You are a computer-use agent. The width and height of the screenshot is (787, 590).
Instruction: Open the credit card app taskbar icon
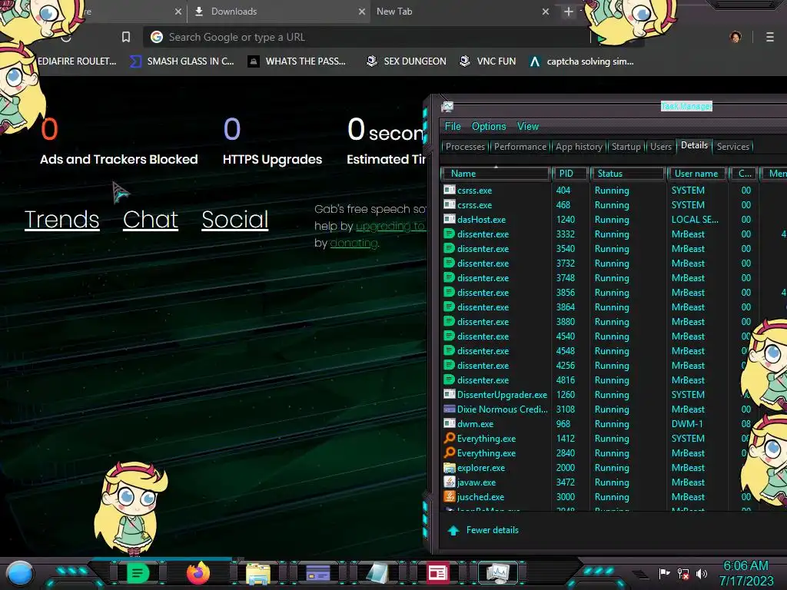[x=317, y=572]
